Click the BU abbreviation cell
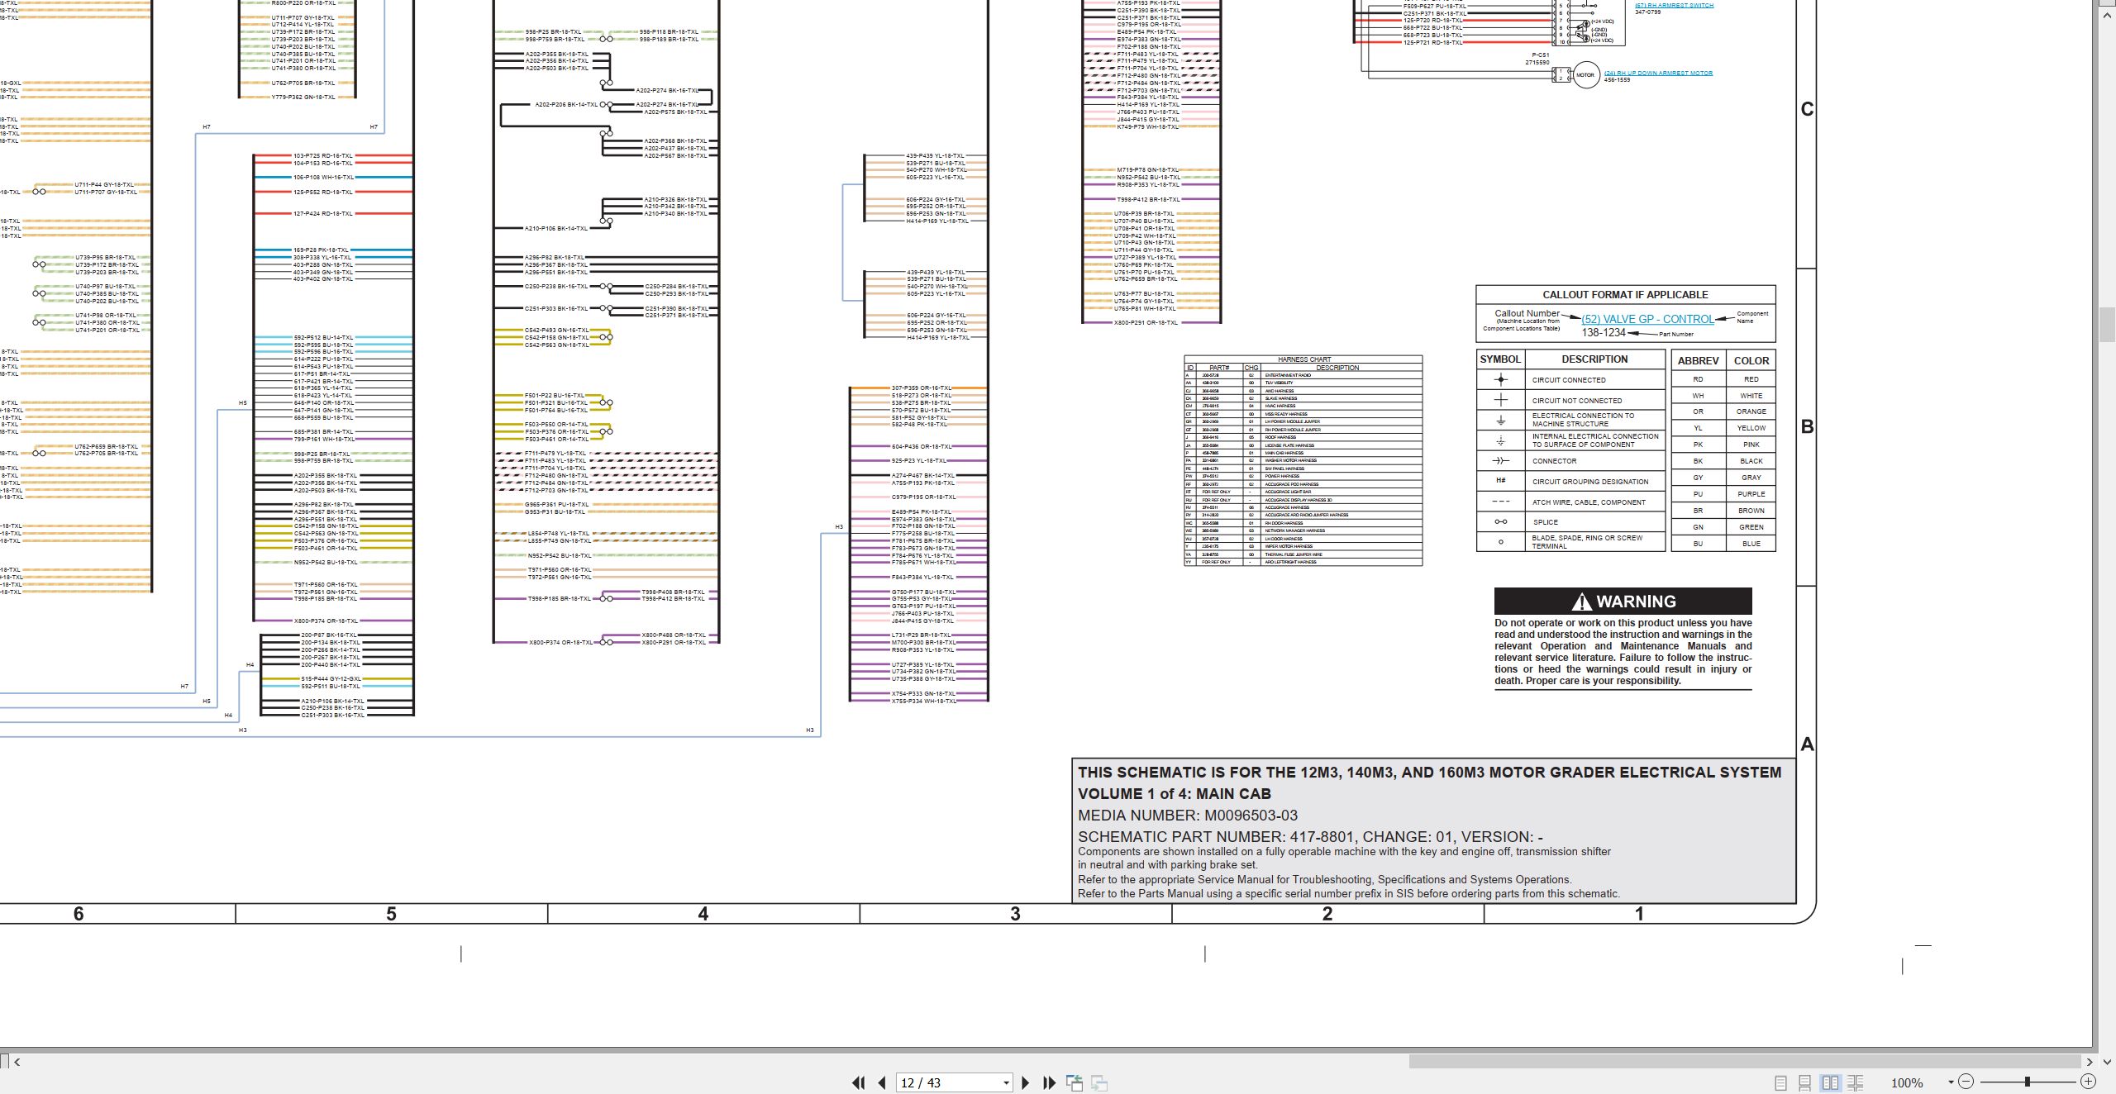 pyautogui.click(x=1698, y=544)
